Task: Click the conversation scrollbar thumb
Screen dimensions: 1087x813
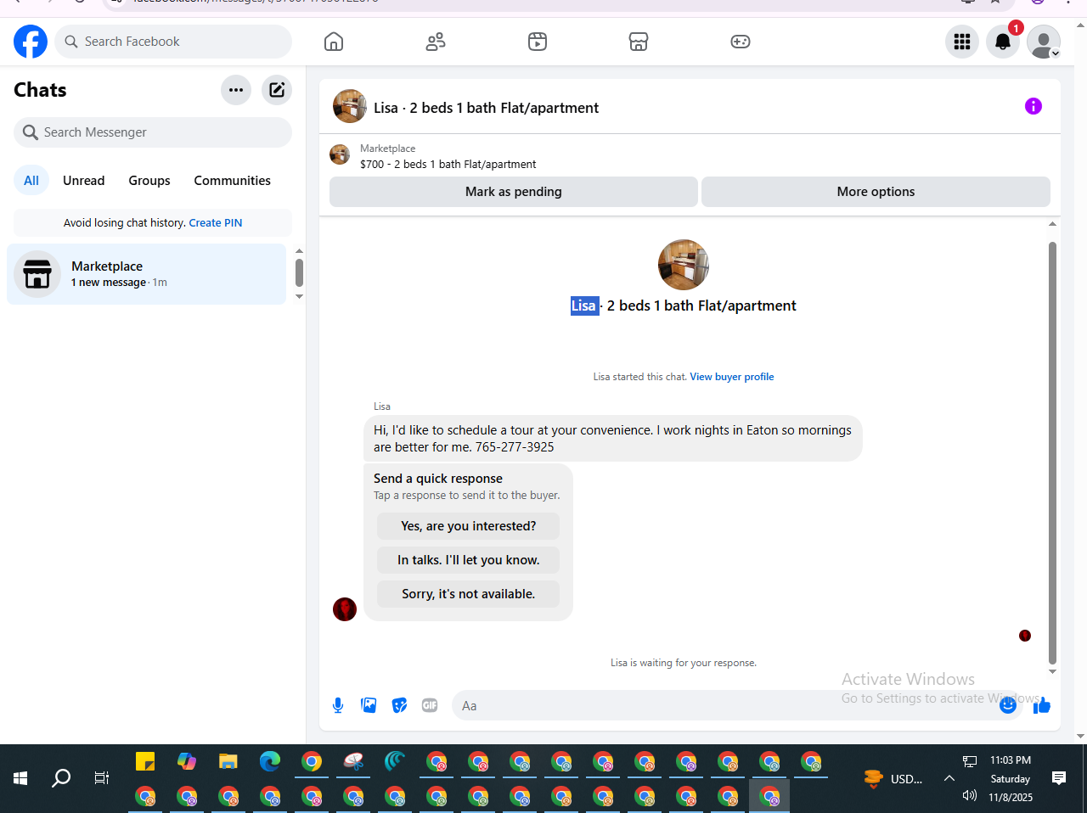Action: [x=1052, y=453]
